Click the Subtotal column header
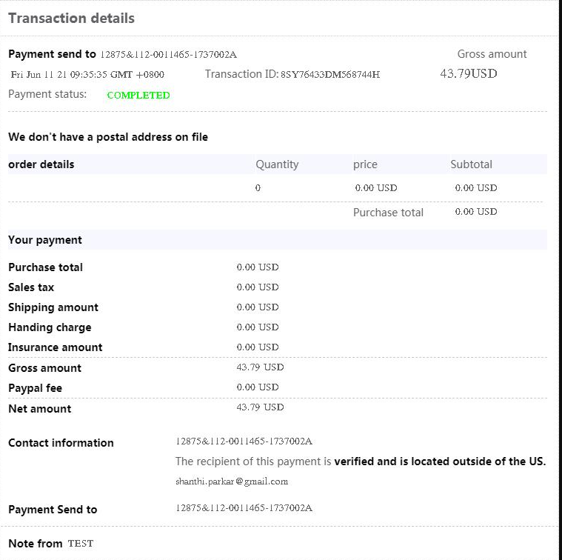Screen dimensions: 562x560 (x=471, y=164)
